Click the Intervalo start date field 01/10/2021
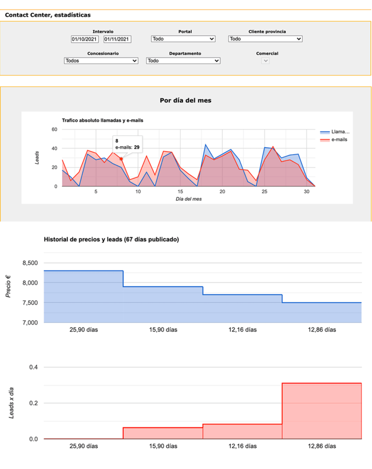The height and width of the screenshot is (469, 372). [84, 39]
